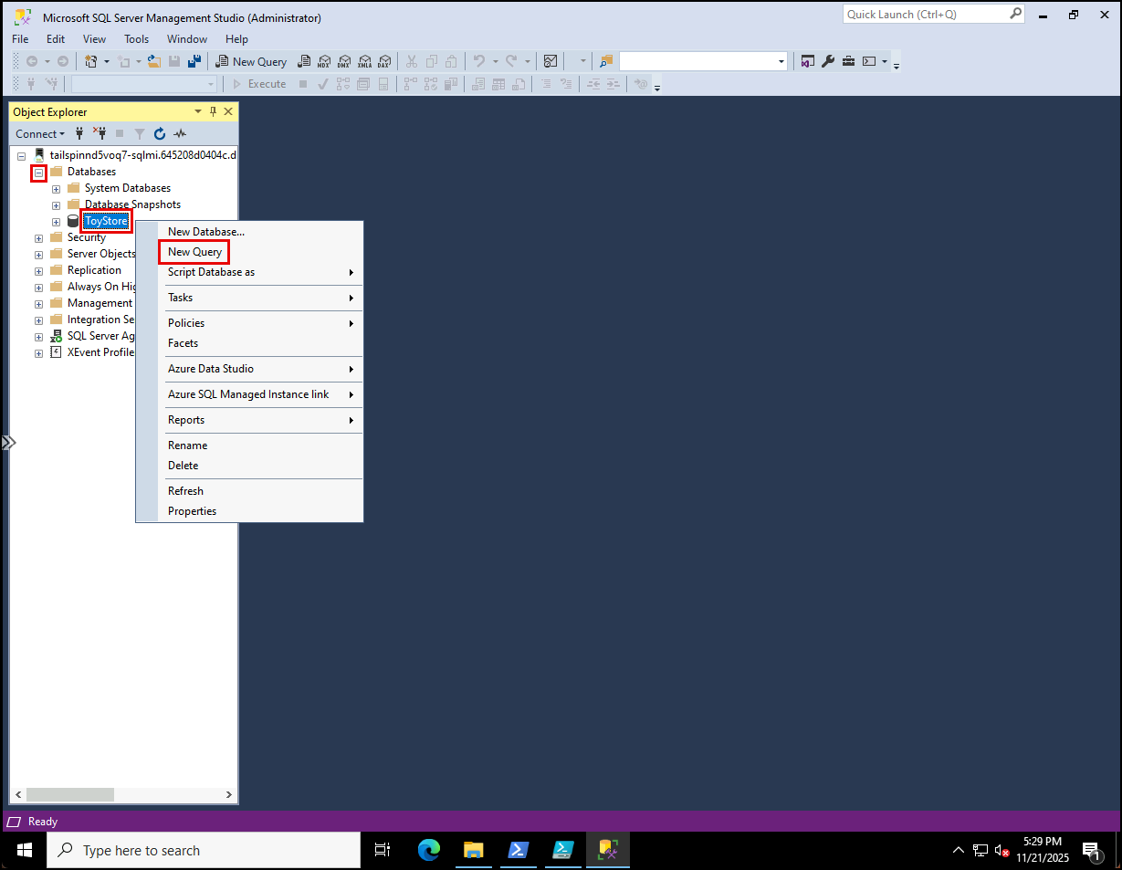Select the Cut icon on the toolbar
This screenshot has width=1122, height=870.
(411, 61)
